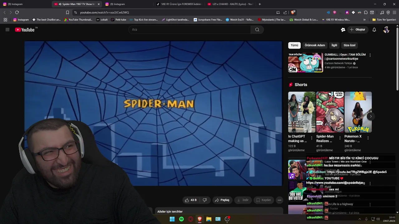Open the YouTube account avatar menu
Screen dimensions: 399x224
coord(386,30)
